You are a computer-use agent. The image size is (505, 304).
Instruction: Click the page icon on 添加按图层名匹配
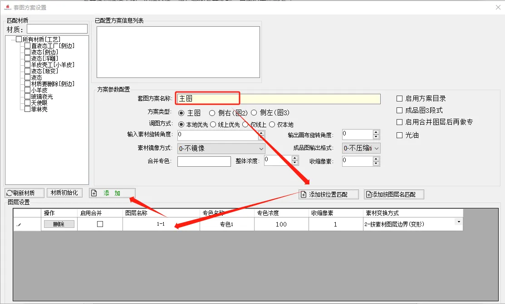tap(369, 194)
